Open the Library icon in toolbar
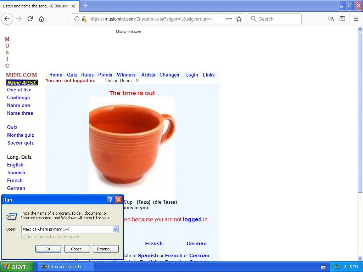 tap(331, 19)
